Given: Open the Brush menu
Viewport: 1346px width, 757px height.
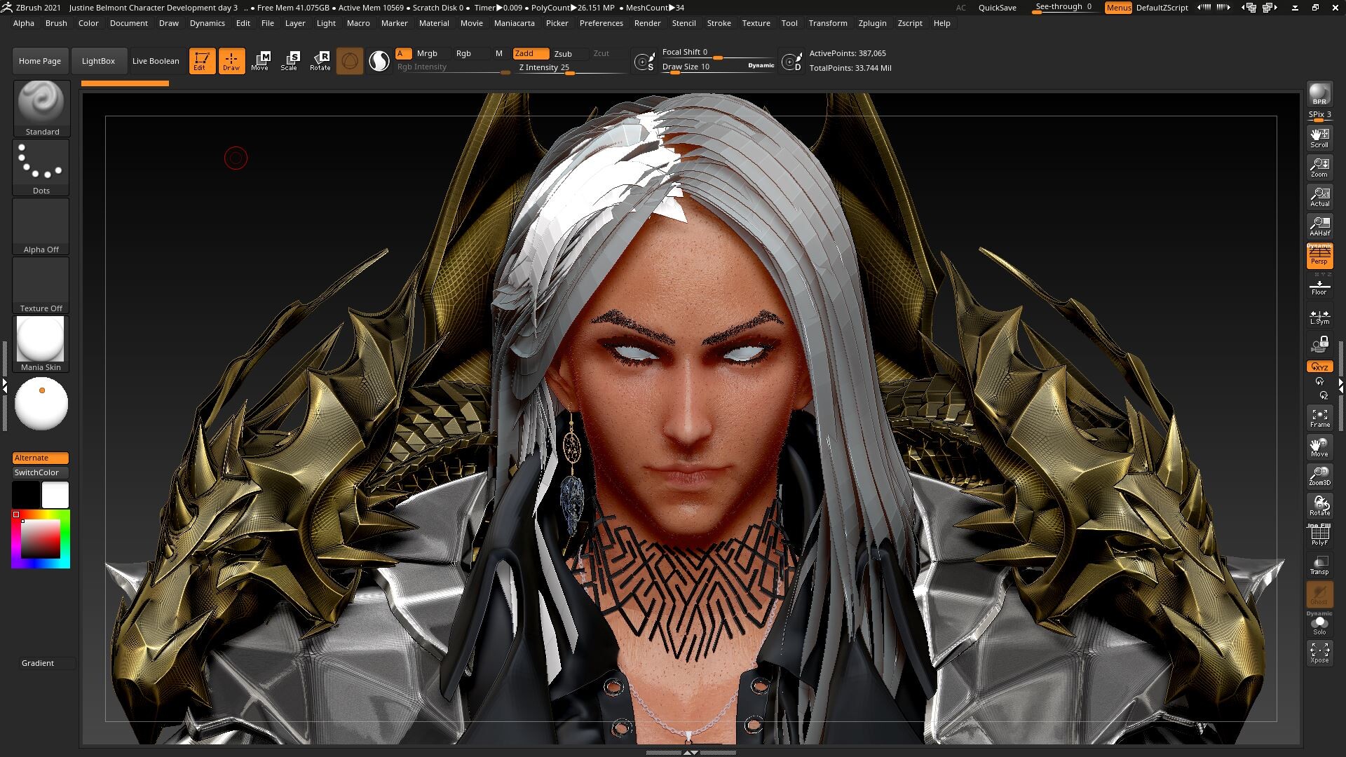Looking at the screenshot, I should [56, 23].
